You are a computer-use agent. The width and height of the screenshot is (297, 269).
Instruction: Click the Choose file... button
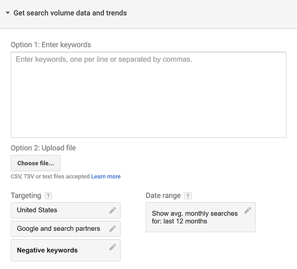click(x=36, y=163)
